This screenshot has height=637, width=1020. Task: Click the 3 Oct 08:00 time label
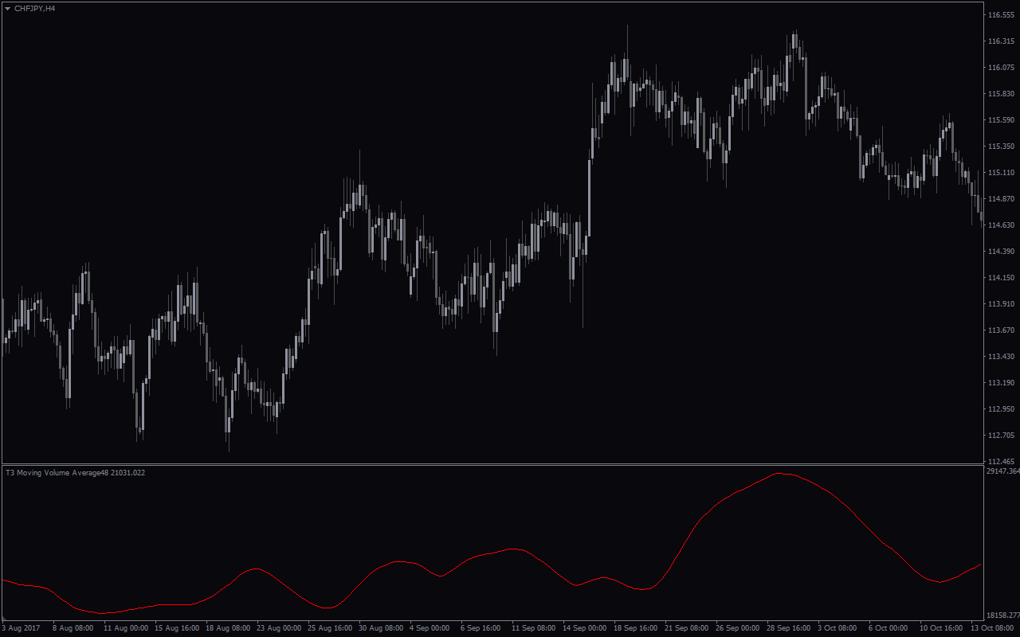click(x=838, y=628)
